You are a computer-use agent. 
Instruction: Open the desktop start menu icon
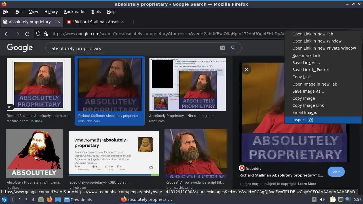click(4, 199)
